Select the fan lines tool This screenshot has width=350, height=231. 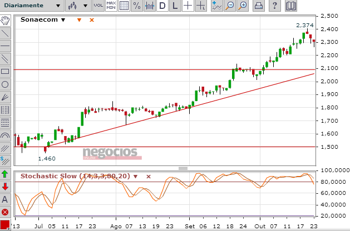5,97
